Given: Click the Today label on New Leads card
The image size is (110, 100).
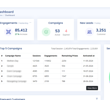Looking at the screenshot, I should click(97, 23).
